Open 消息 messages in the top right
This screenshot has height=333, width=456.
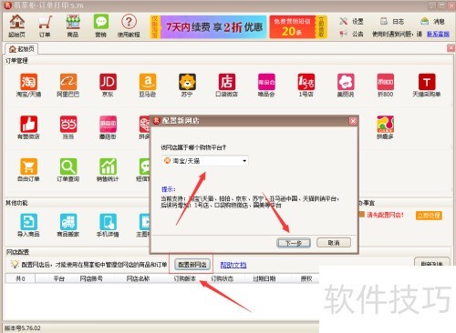click(433, 21)
